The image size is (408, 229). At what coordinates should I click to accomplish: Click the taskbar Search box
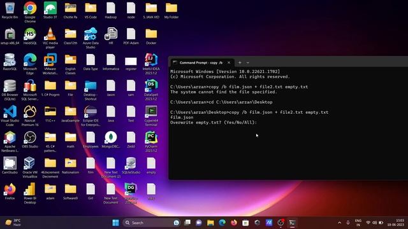(x=152, y=223)
